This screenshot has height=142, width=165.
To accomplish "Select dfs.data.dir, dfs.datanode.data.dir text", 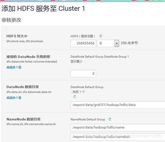I will point(29,92).
